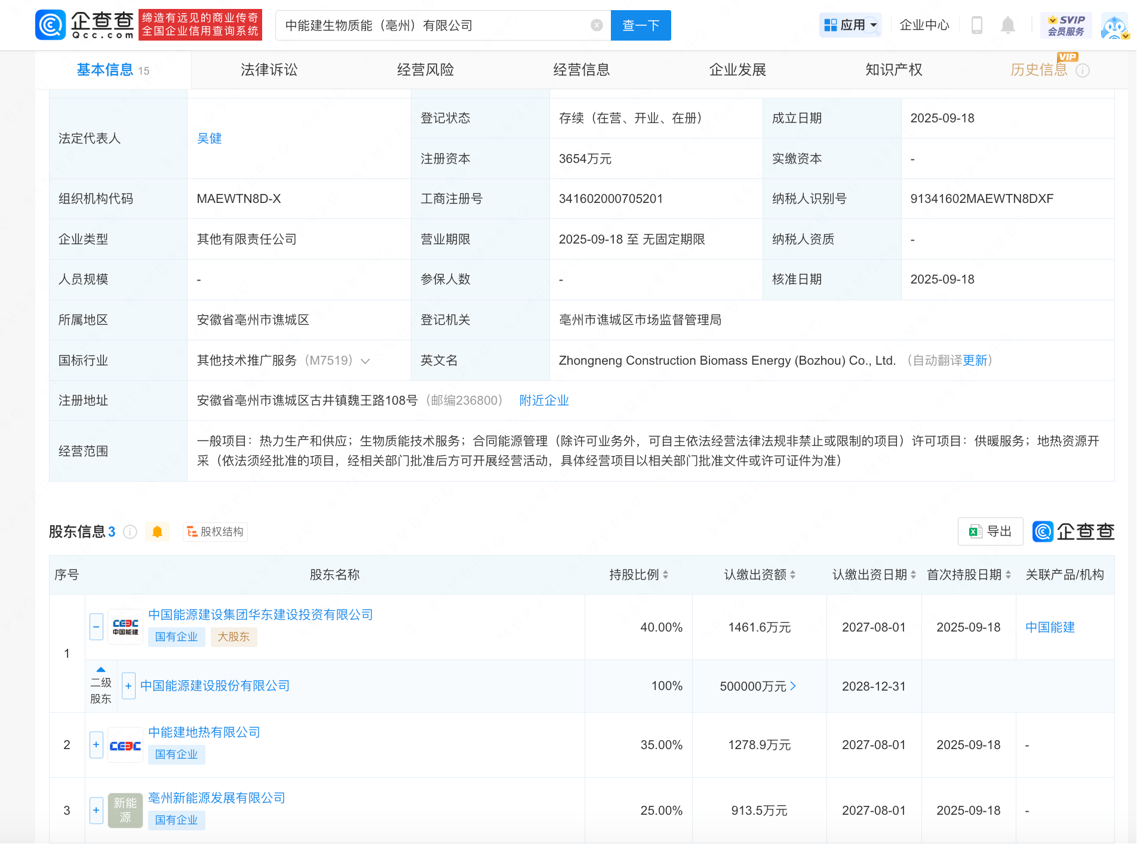Image resolution: width=1137 pixels, height=844 pixels.
Task: Open the mobile phone app icon
Action: [x=977, y=25]
